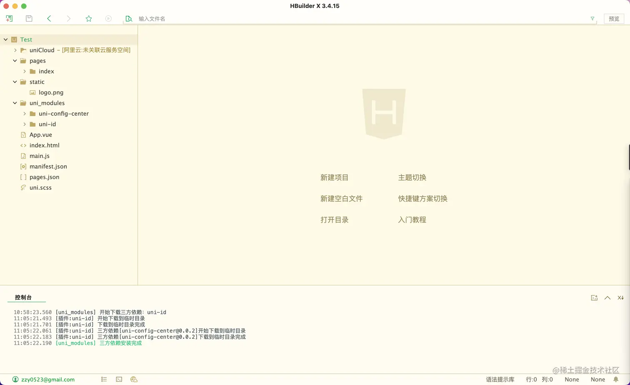Open App.vue file

(40, 135)
